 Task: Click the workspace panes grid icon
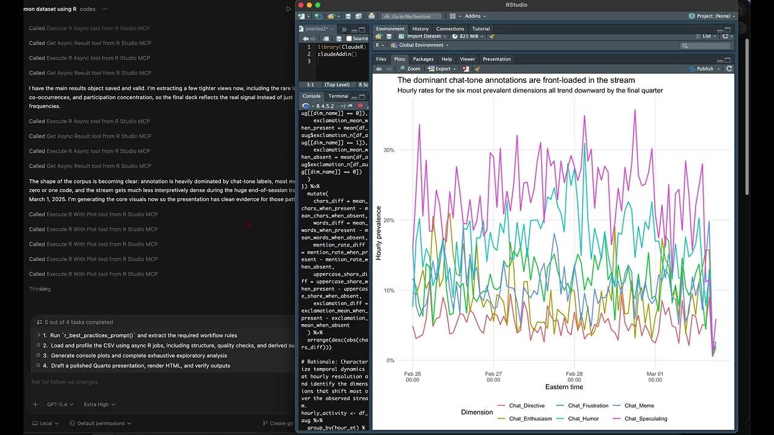click(452, 16)
